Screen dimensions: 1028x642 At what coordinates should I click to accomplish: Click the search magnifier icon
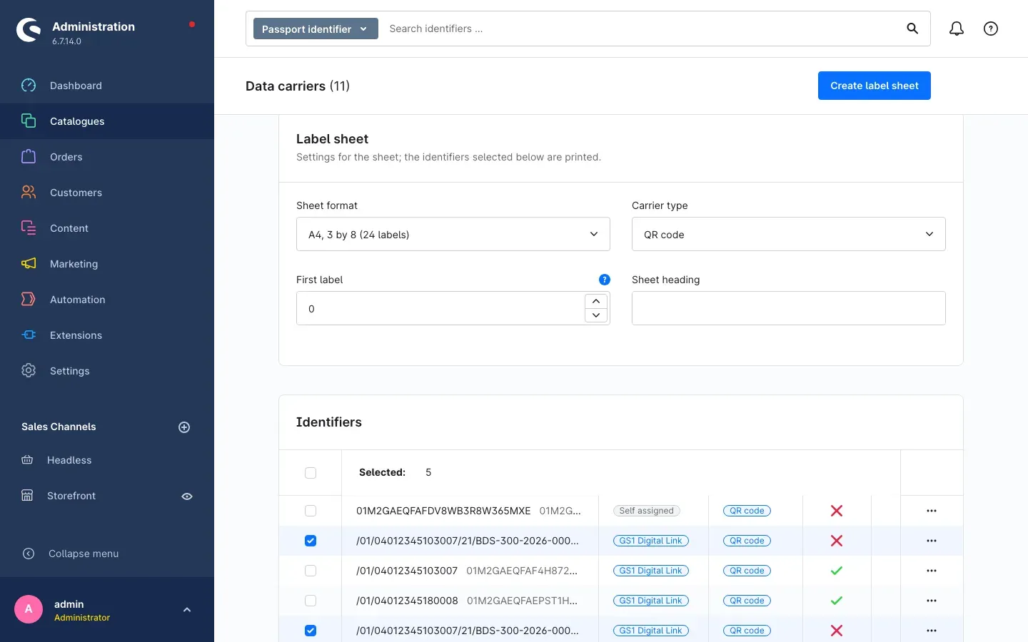click(x=912, y=29)
